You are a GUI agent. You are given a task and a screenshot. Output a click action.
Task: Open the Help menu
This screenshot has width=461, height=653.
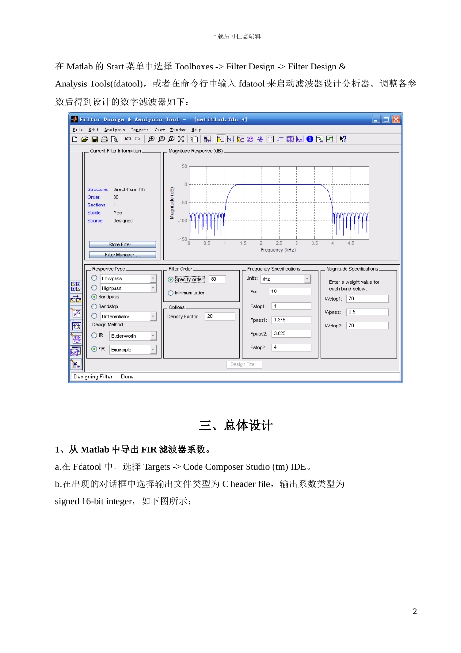(196, 130)
